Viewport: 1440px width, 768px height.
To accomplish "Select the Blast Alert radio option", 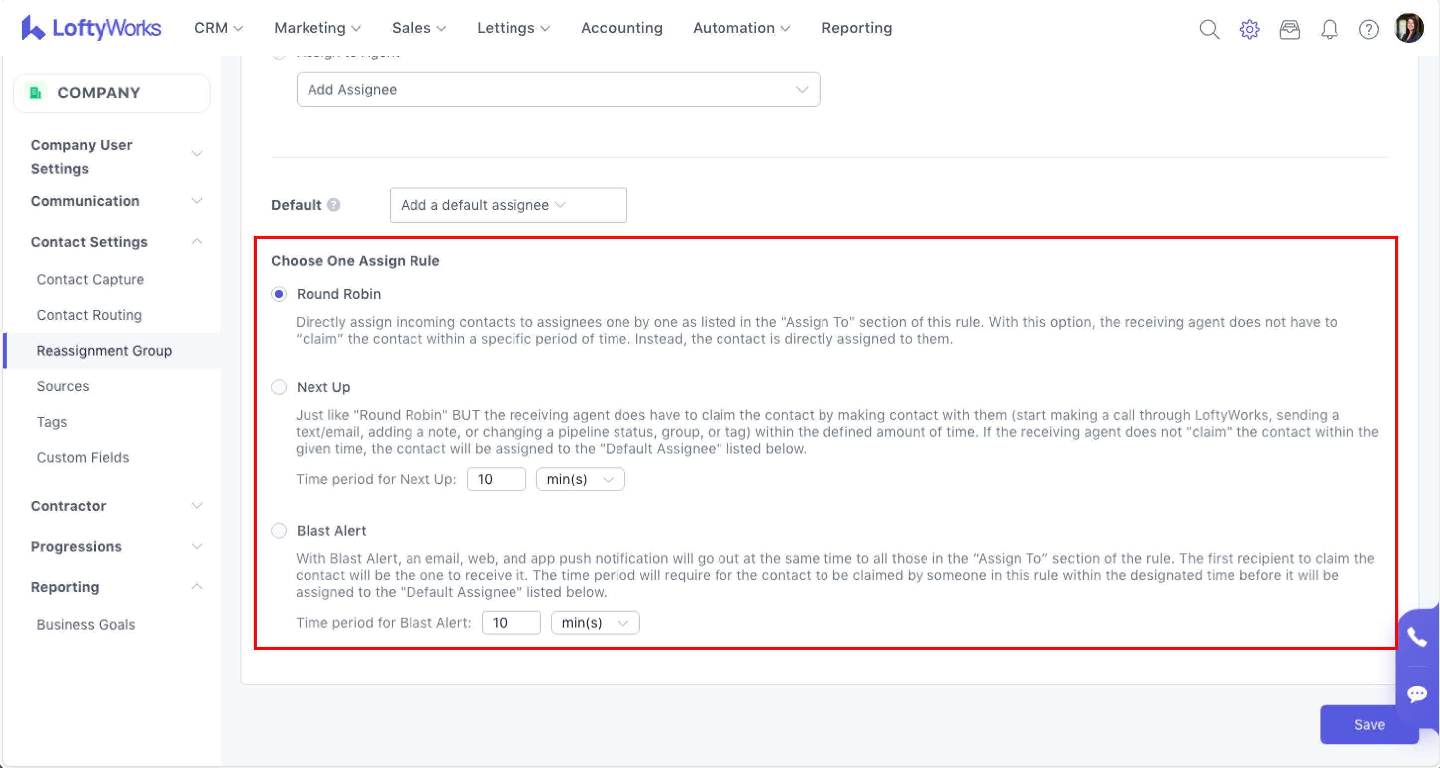I will 279,530.
